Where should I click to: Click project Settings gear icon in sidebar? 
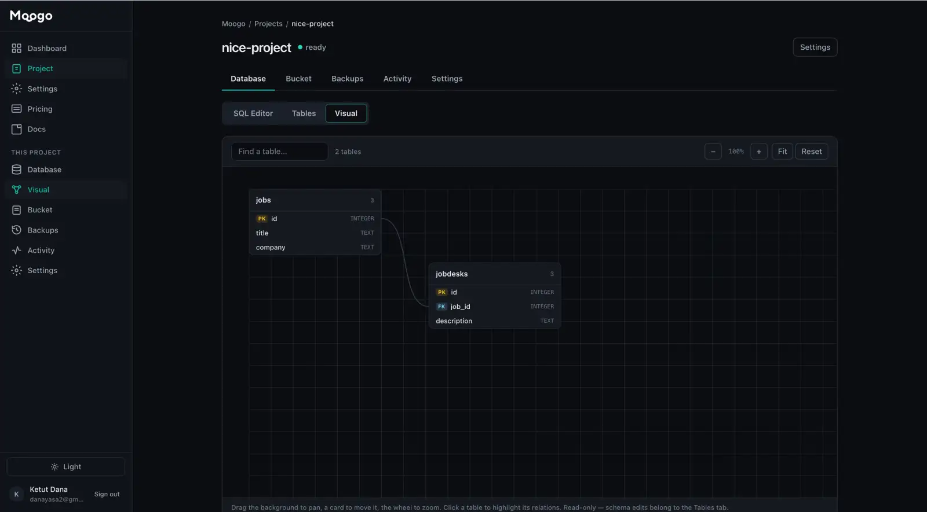click(x=16, y=270)
